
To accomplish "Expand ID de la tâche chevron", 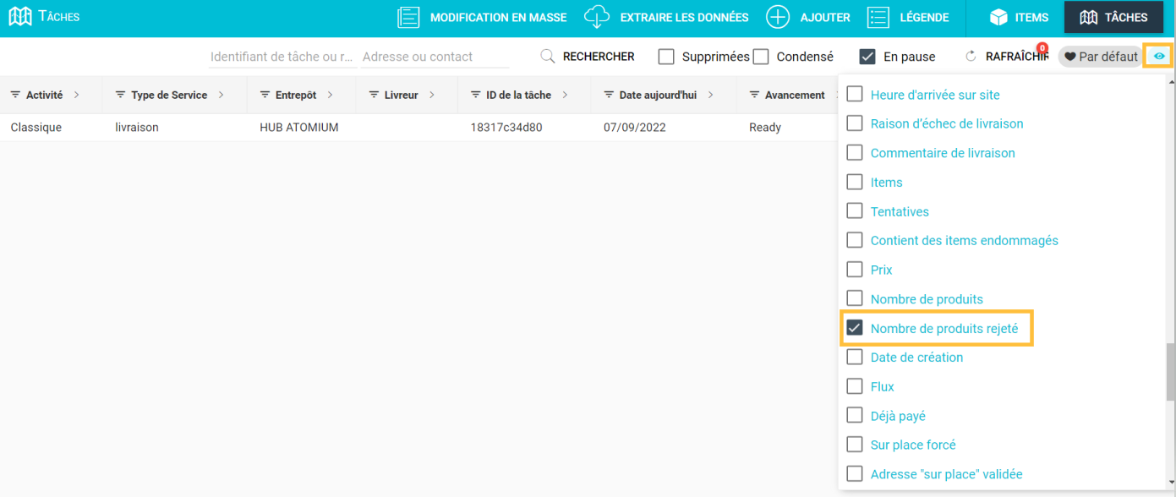I will [565, 95].
